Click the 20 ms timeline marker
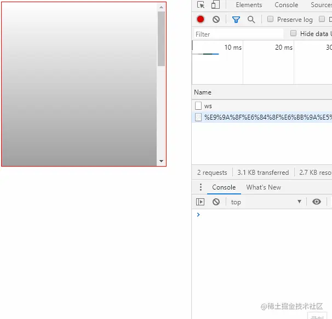 coord(284,48)
